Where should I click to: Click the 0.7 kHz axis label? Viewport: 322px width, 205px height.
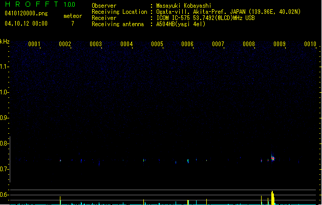4,169
